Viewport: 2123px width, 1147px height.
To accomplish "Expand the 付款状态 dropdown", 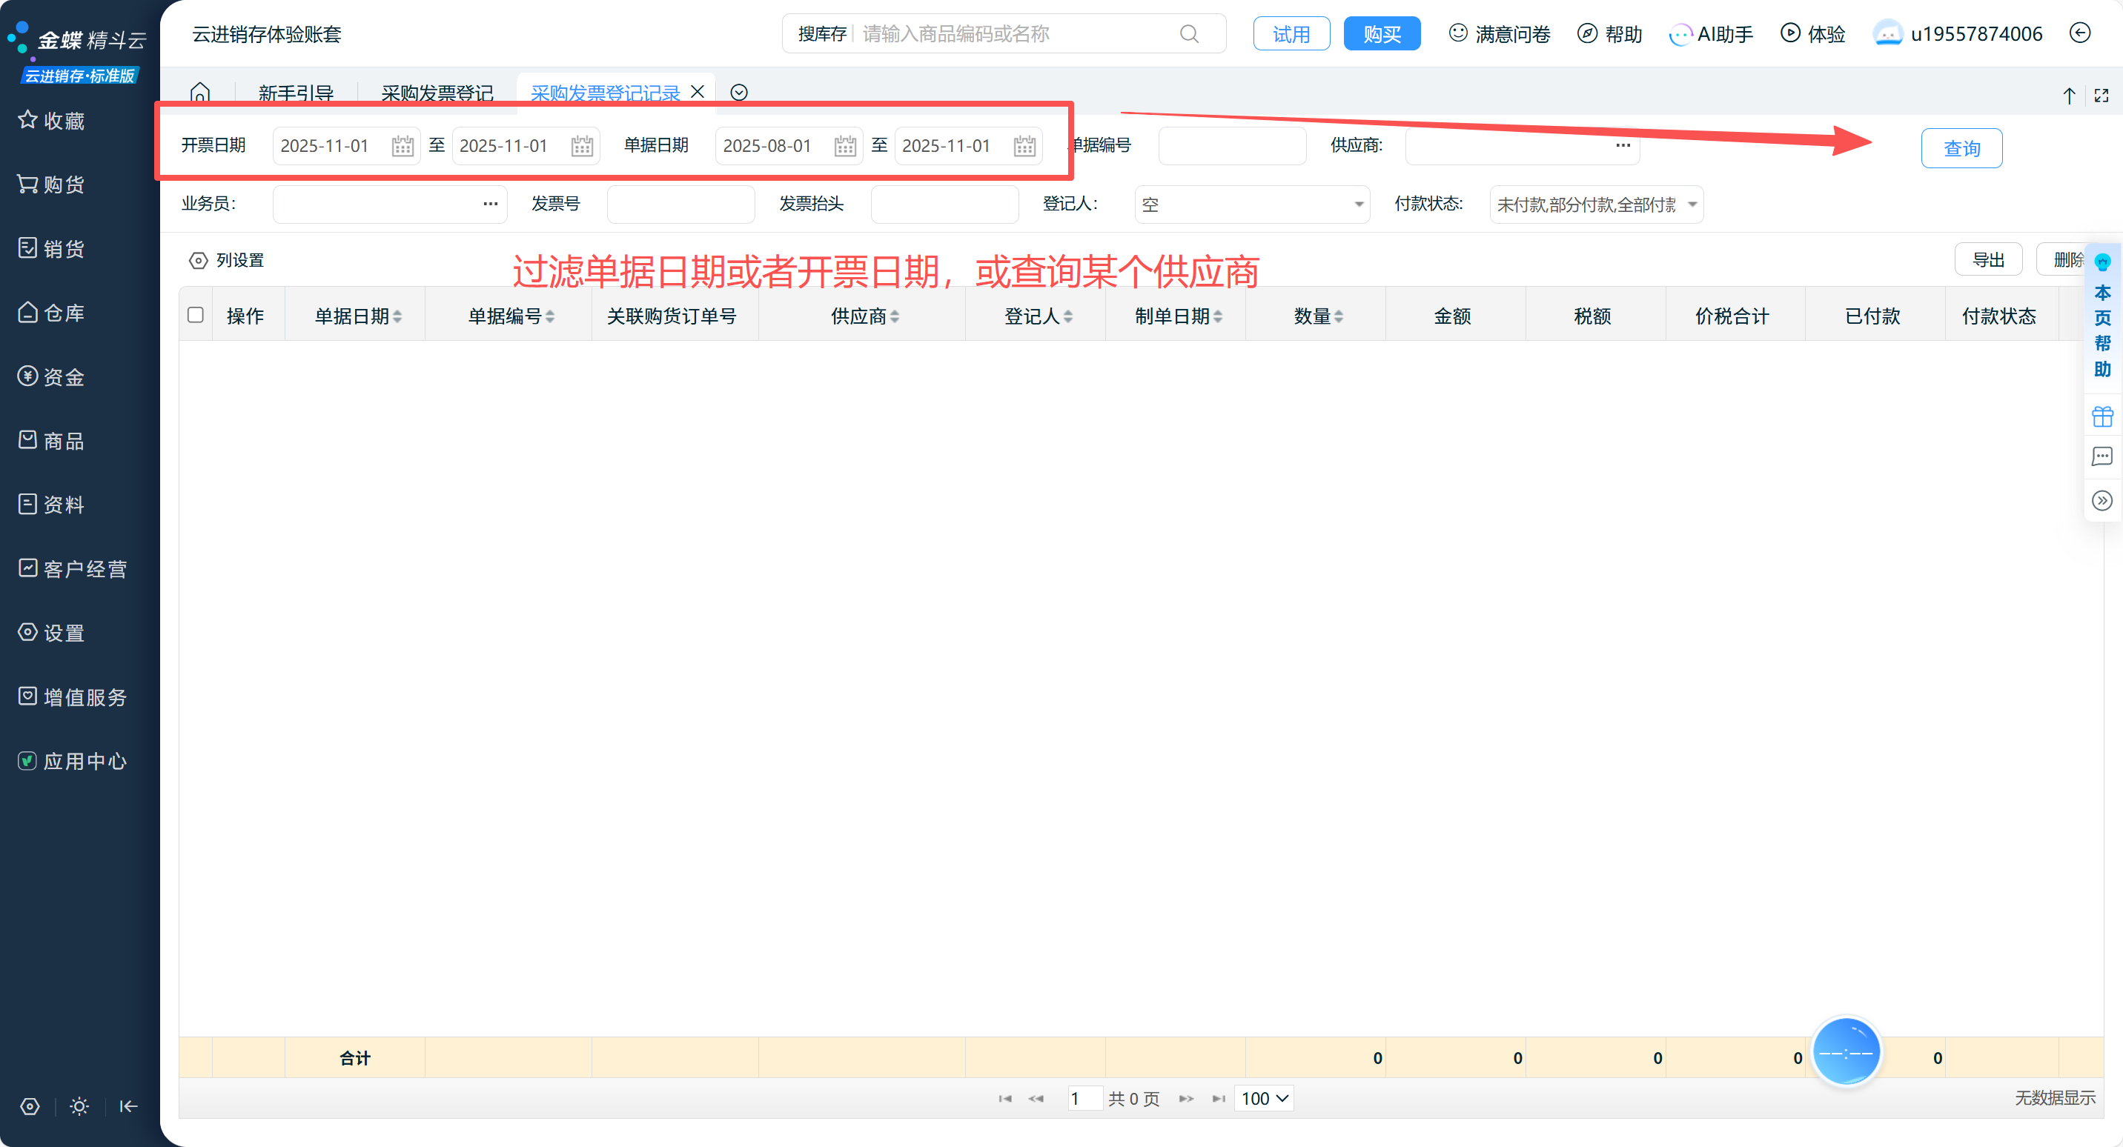I will click(1691, 205).
